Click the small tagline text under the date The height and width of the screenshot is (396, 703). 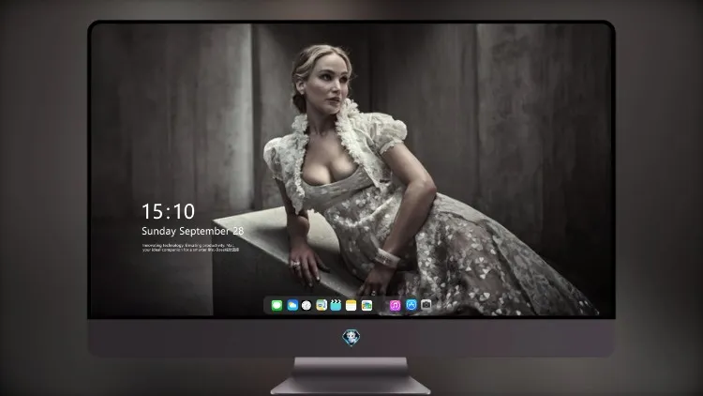point(190,248)
